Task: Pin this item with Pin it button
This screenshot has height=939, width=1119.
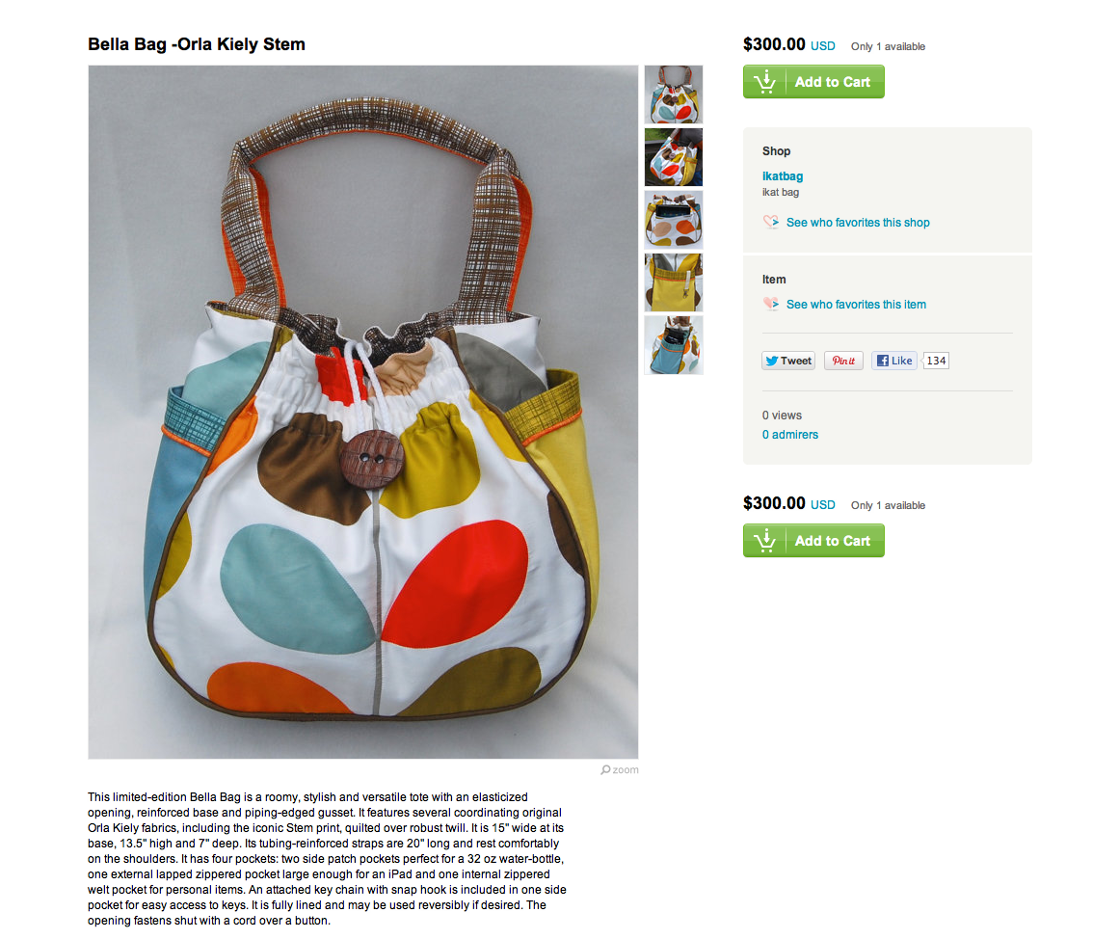Action: point(843,361)
